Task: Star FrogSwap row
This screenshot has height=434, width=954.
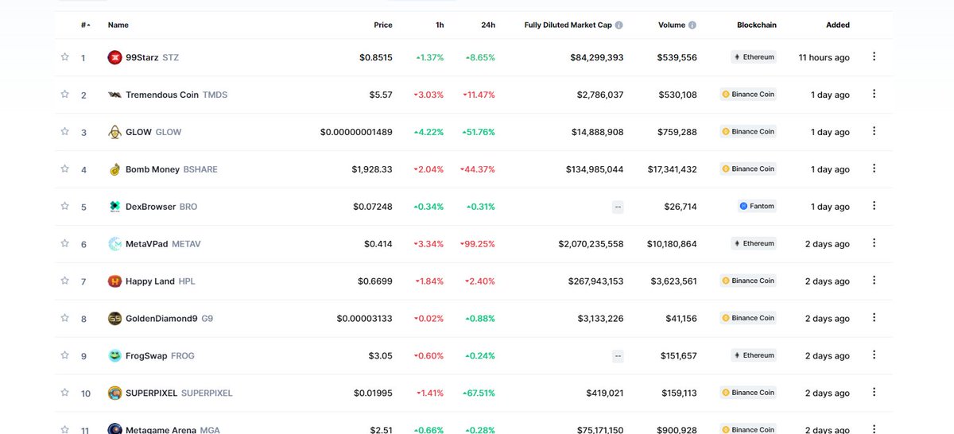Action: pos(65,355)
